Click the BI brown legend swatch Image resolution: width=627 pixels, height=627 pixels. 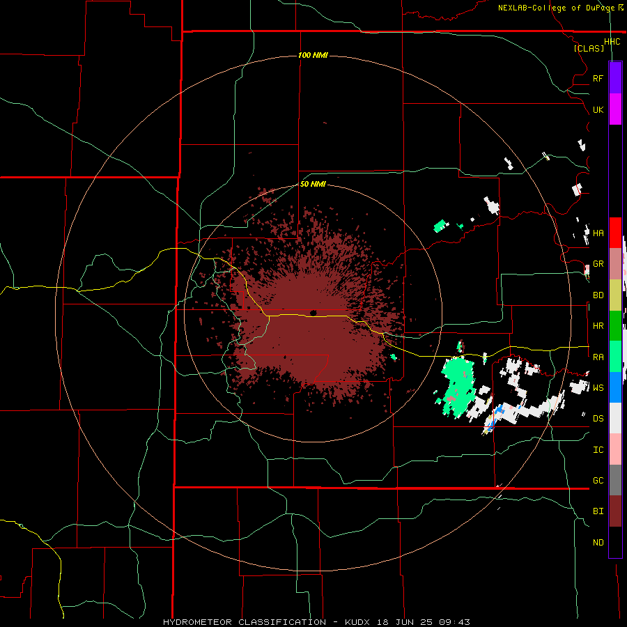pos(615,511)
